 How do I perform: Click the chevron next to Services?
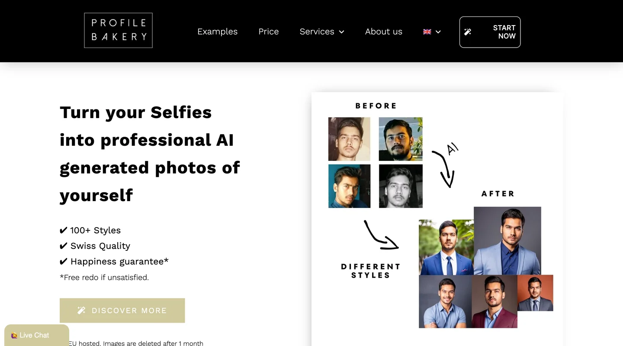coord(341,32)
